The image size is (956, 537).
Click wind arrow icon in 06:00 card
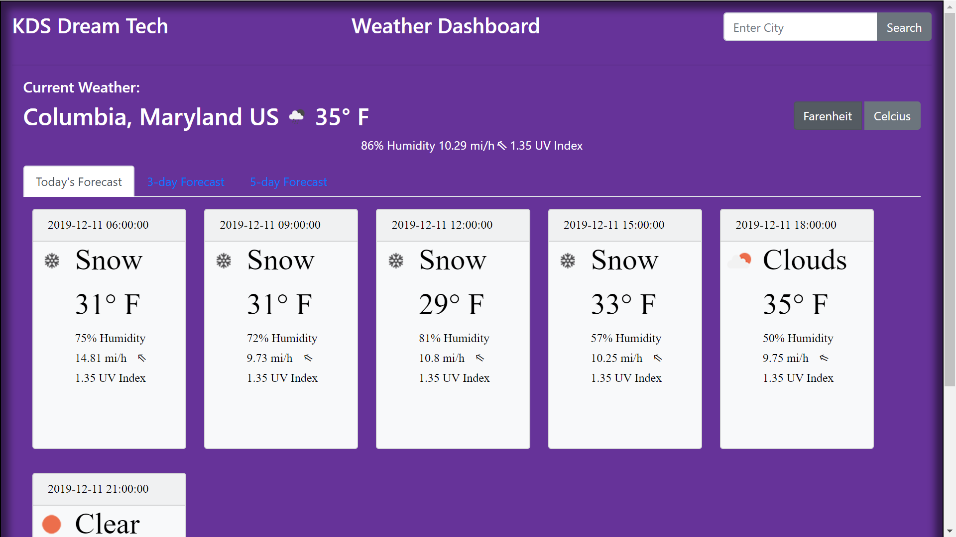[142, 358]
